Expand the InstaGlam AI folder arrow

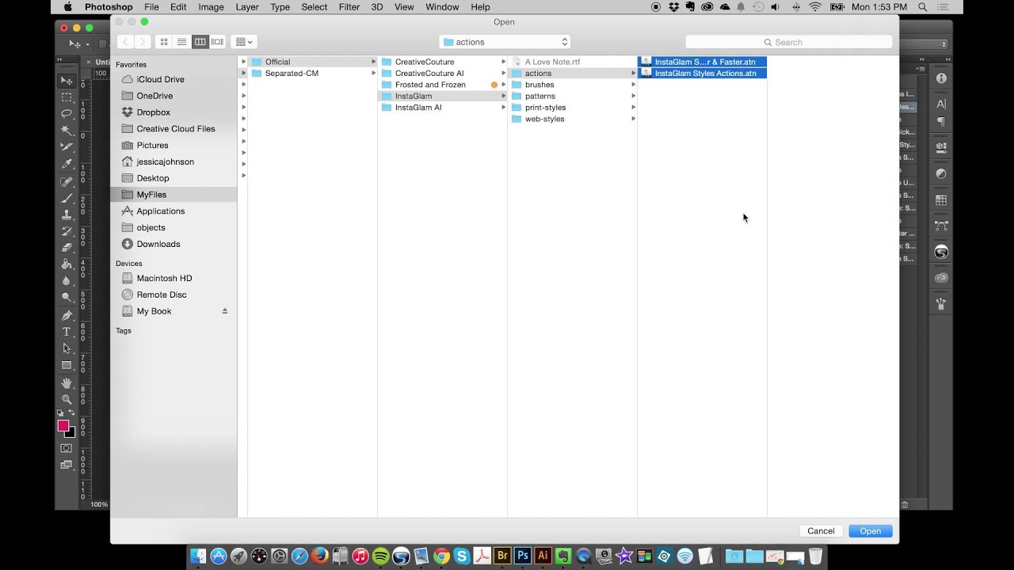click(504, 108)
